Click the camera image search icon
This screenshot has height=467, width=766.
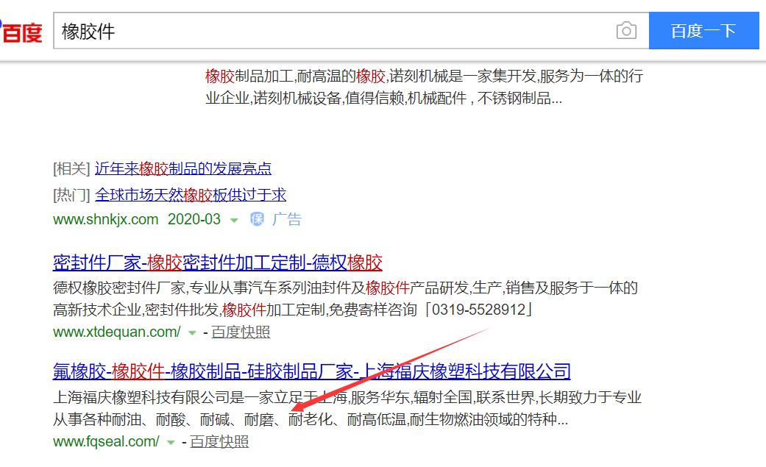626,31
